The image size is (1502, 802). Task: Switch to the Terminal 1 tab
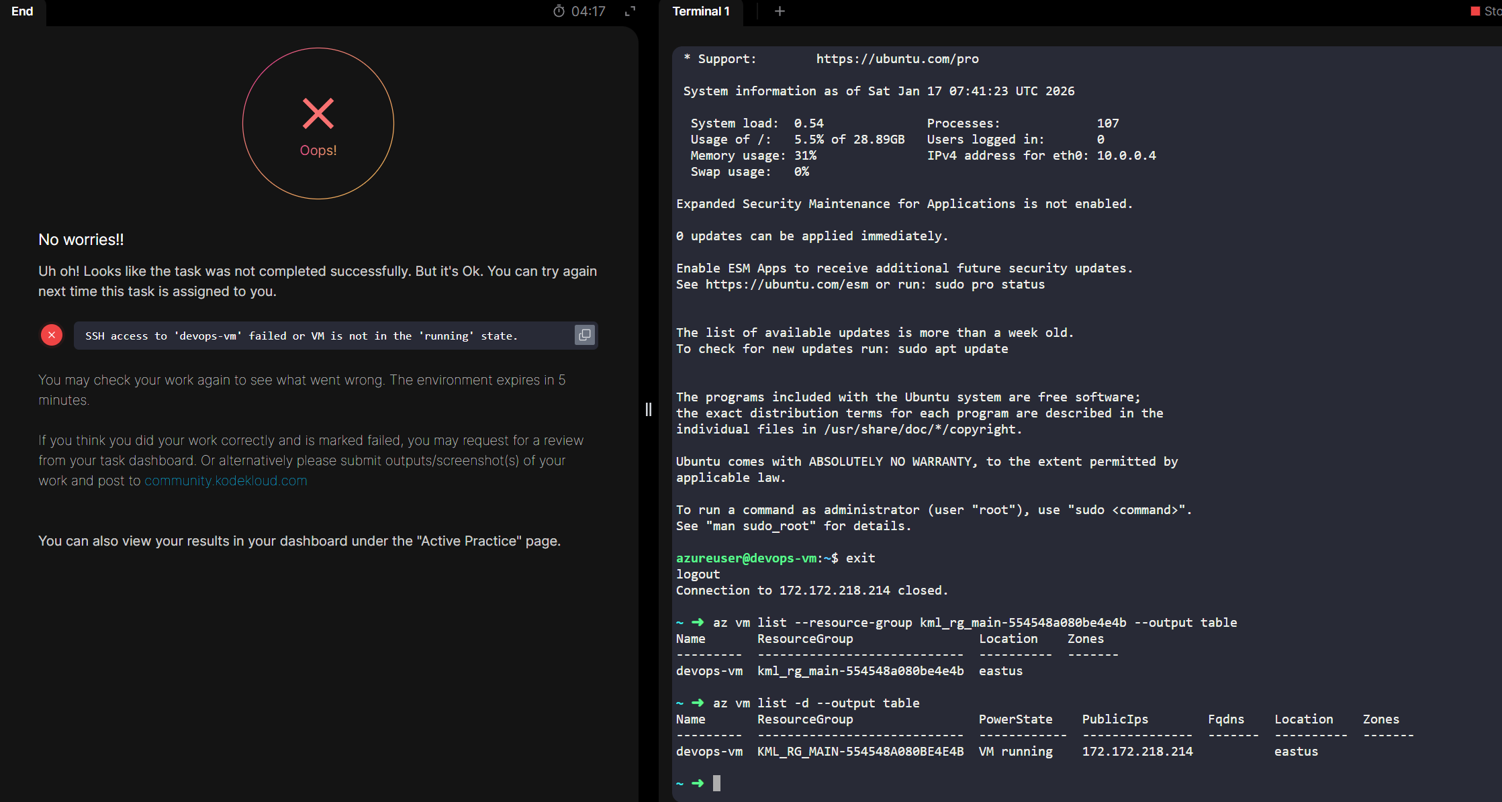coord(700,11)
